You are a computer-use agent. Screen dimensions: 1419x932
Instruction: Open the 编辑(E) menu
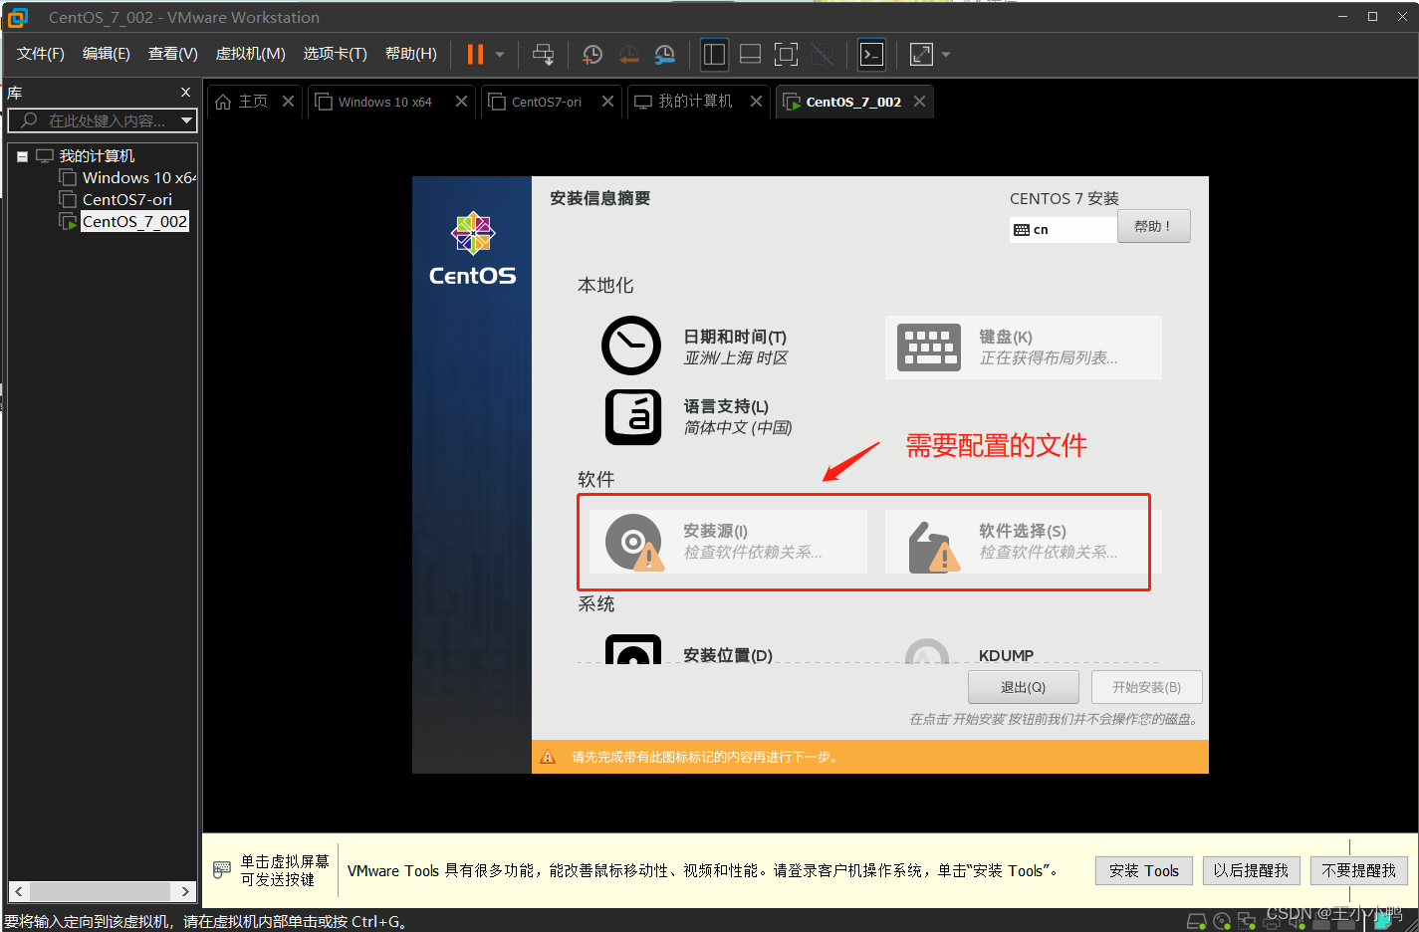point(107,54)
